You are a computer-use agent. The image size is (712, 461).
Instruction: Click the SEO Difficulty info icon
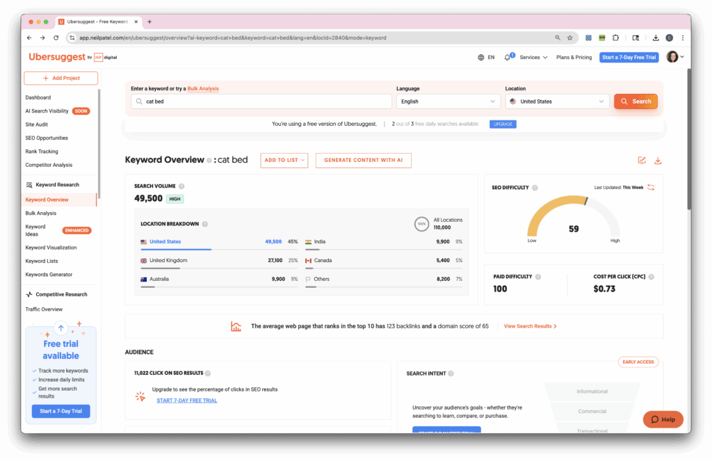coord(535,188)
